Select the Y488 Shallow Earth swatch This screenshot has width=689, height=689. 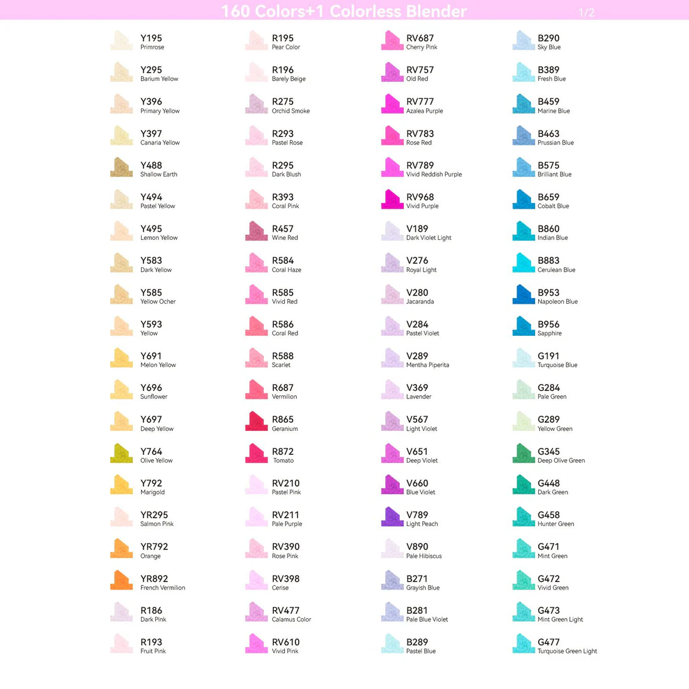(122, 167)
